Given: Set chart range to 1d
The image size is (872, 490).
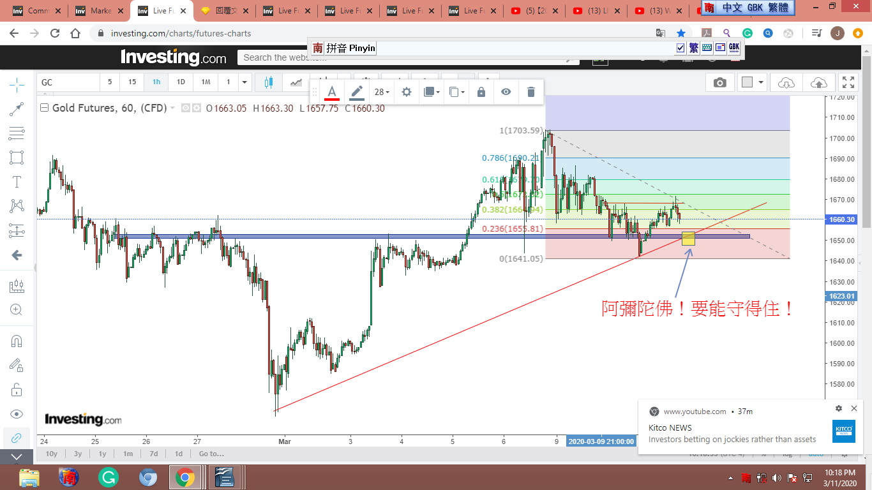Looking at the screenshot, I should click(x=179, y=454).
